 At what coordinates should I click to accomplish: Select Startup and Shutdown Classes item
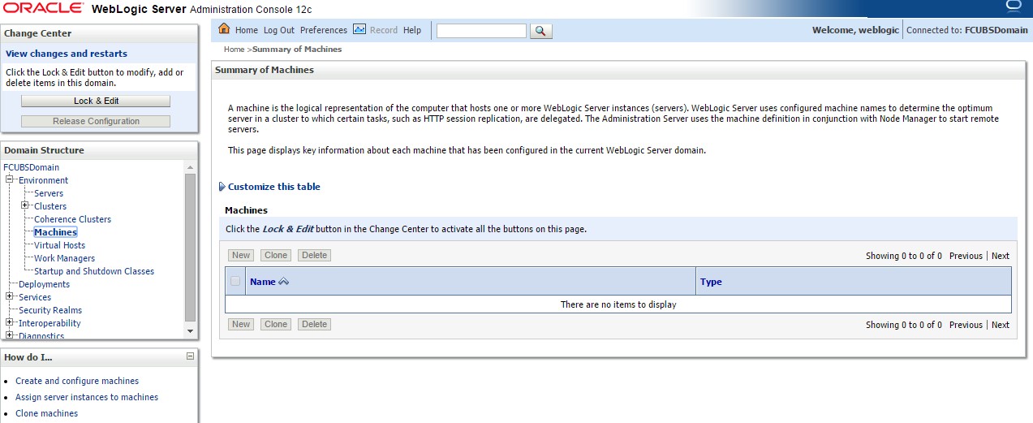point(94,271)
